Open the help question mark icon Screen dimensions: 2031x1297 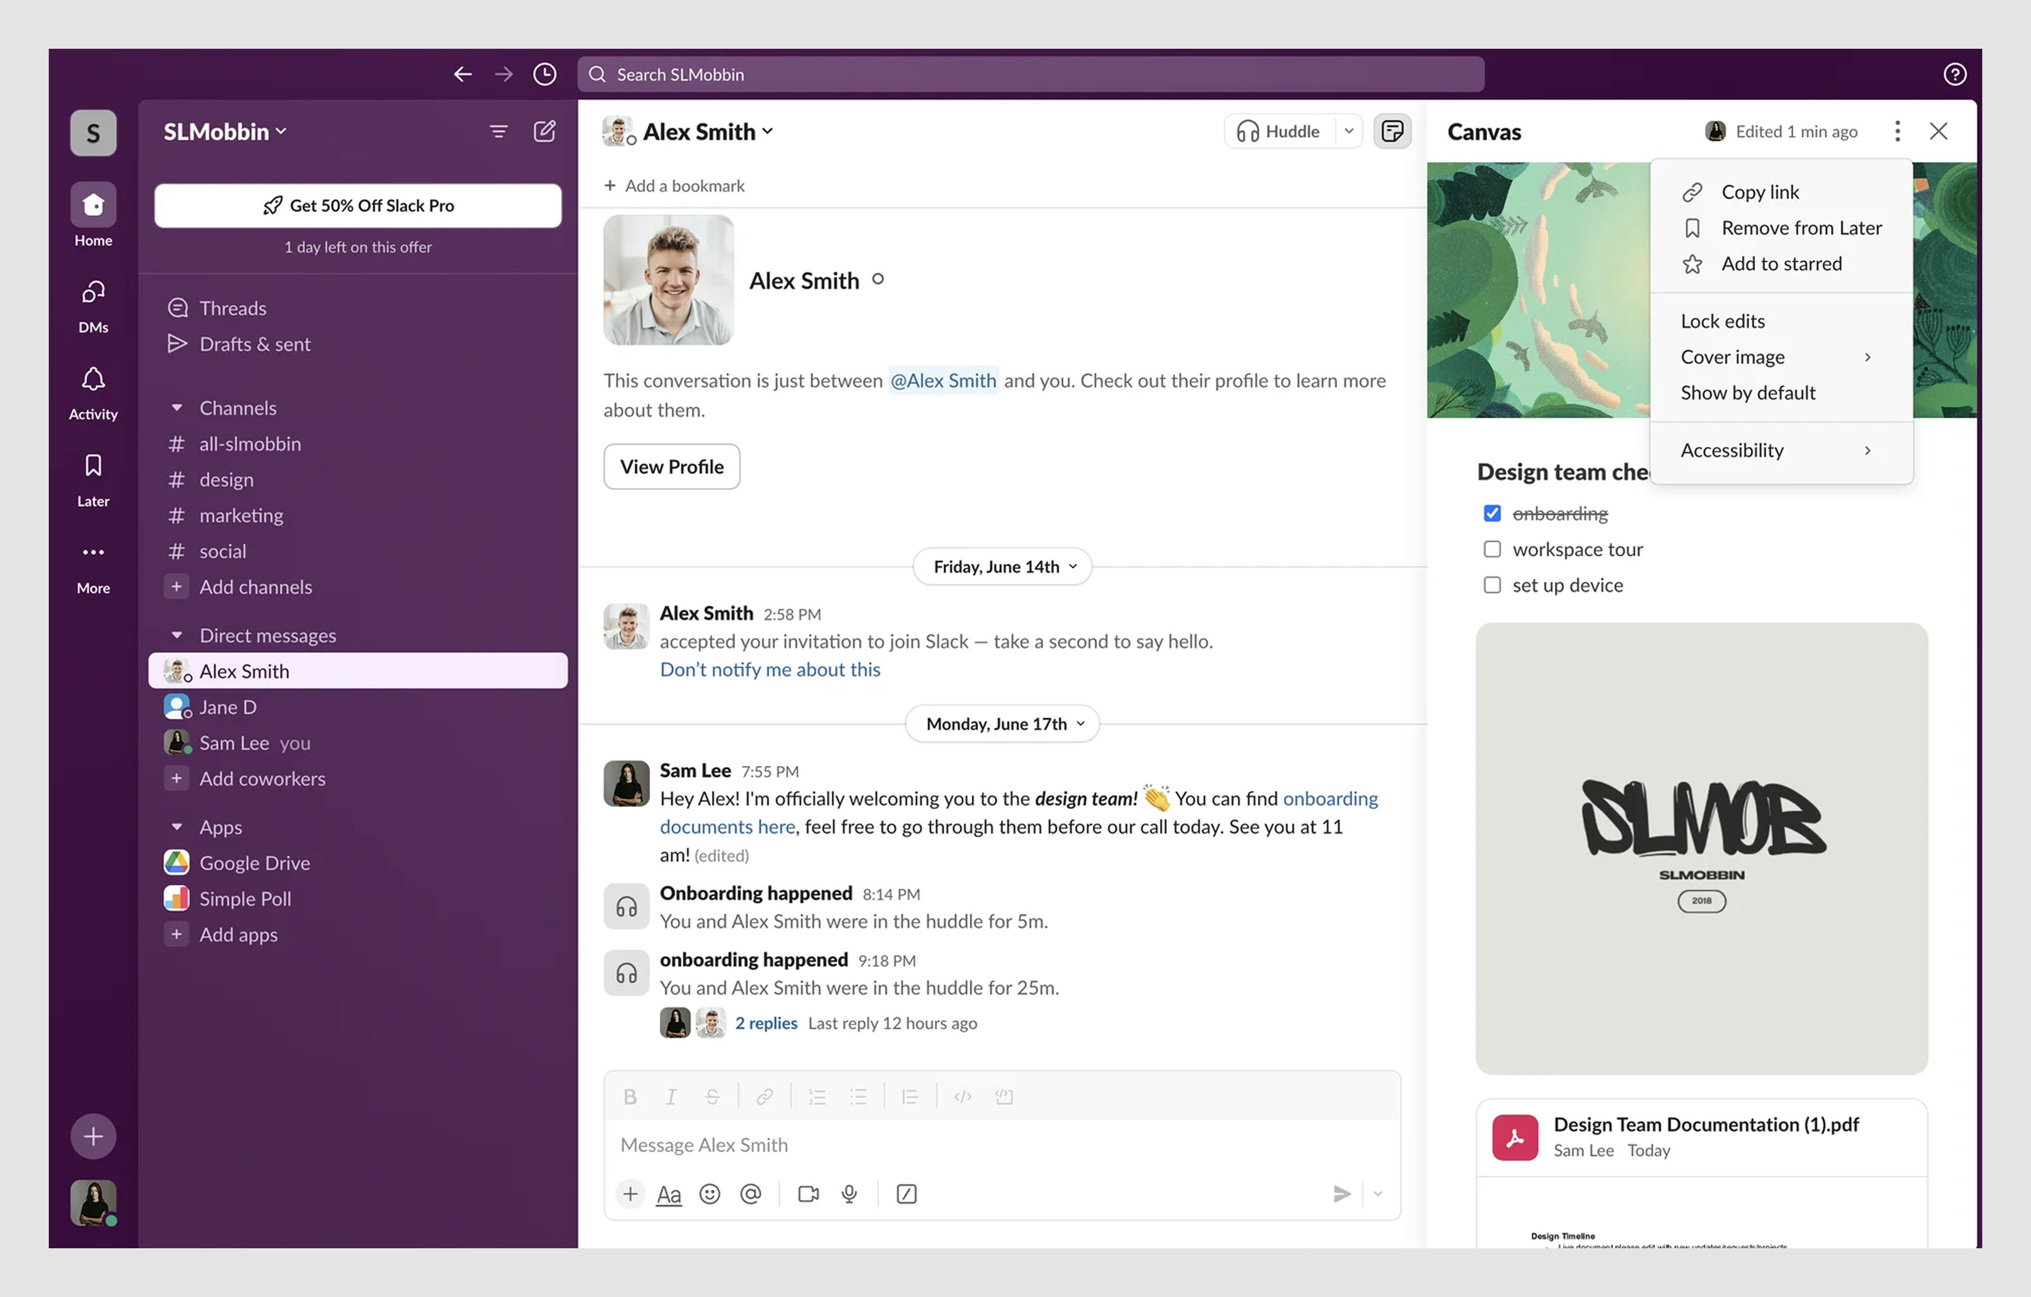point(1954,74)
